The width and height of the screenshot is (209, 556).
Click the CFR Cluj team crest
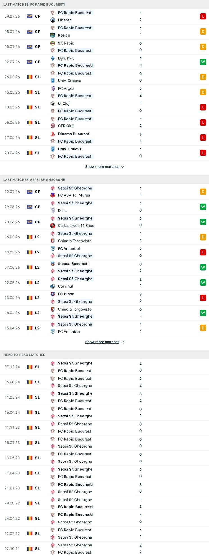coord(53,126)
